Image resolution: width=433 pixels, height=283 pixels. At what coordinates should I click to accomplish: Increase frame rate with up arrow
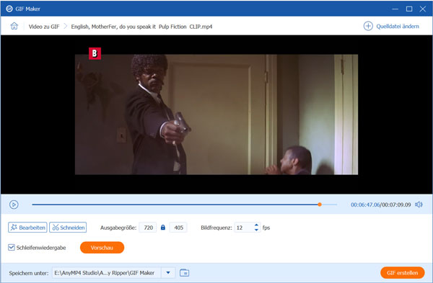[256, 225]
